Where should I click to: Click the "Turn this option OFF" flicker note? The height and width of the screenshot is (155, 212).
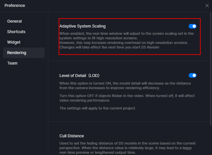[x=125, y=98]
